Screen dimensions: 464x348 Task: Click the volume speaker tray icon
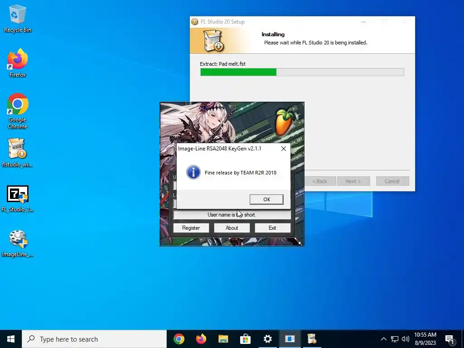pos(406,339)
